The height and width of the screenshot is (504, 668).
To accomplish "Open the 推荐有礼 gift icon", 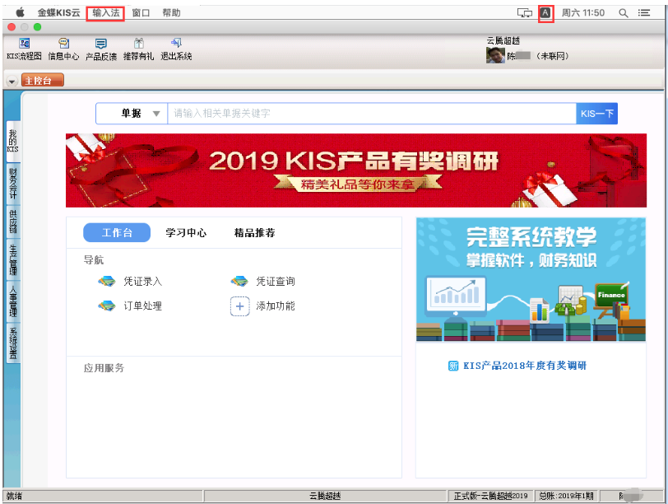I will 138,44.
